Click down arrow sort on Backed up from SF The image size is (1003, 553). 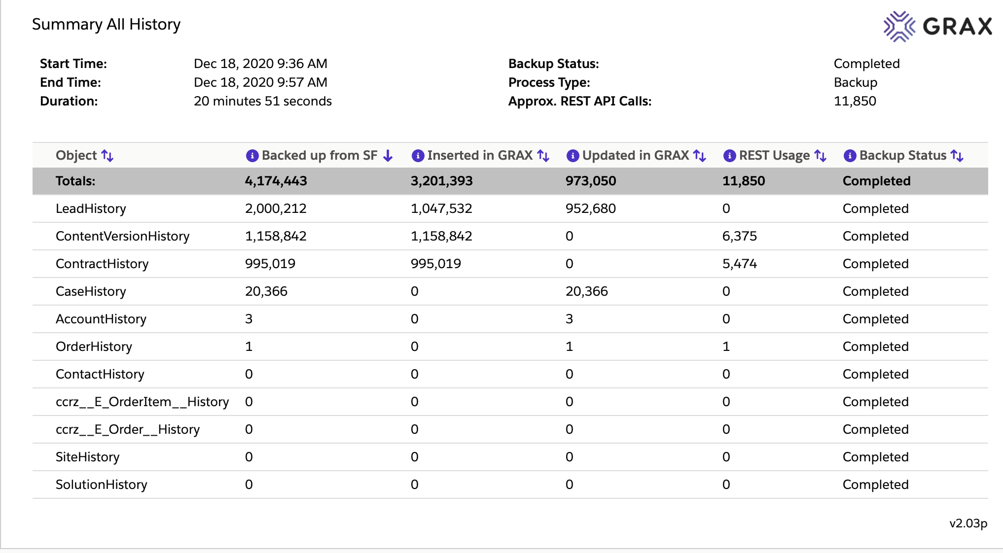click(x=388, y=156)
